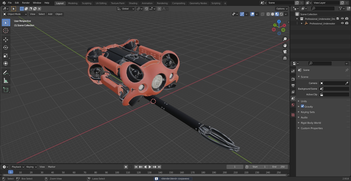Open the Scene properties tab
This screenshot has height=181, width=351.
293,98
